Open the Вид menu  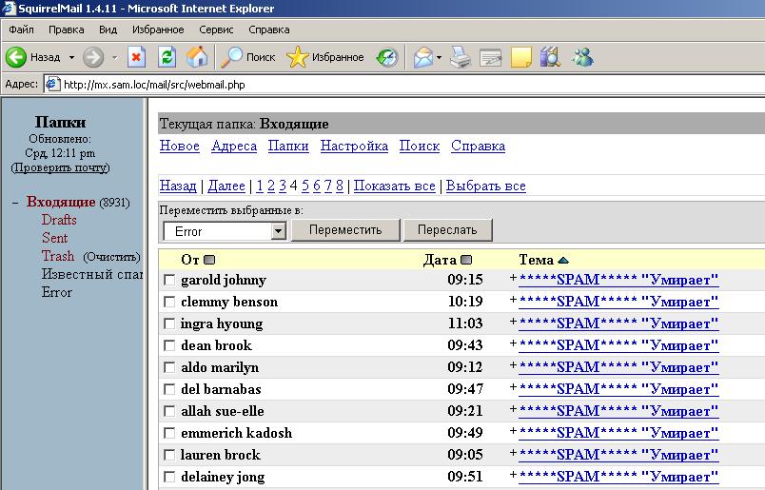(108, 29)
